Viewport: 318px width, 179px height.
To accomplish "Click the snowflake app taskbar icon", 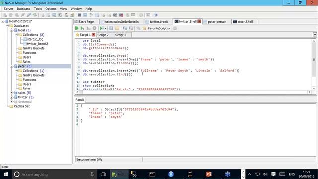I will [228, 174].
